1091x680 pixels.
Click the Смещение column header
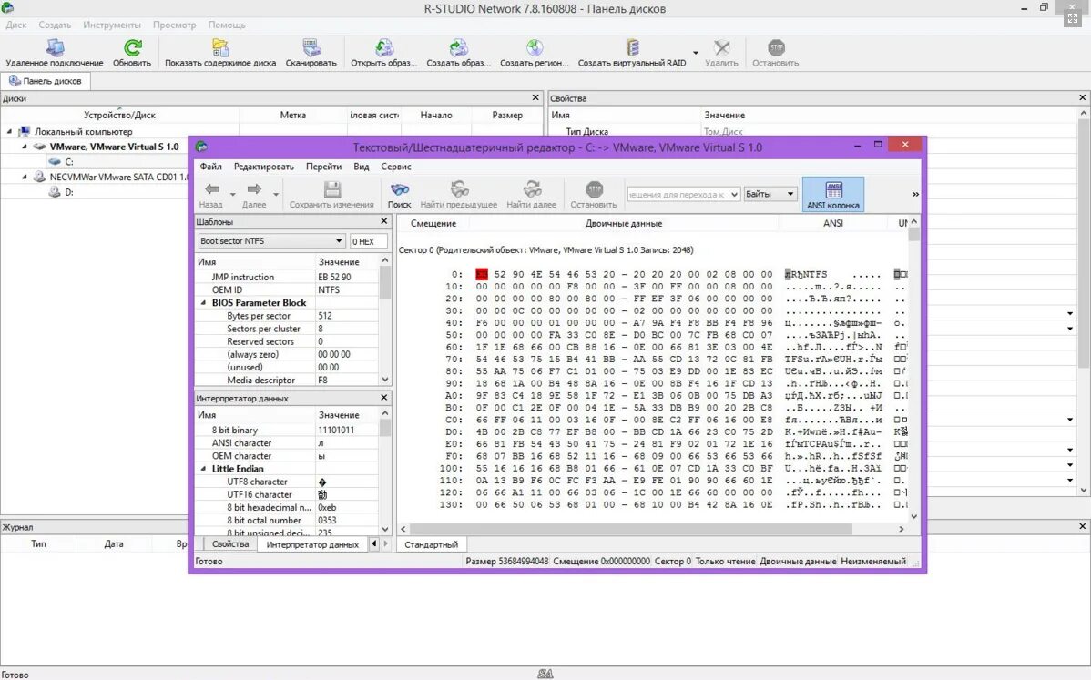[433, 223]
